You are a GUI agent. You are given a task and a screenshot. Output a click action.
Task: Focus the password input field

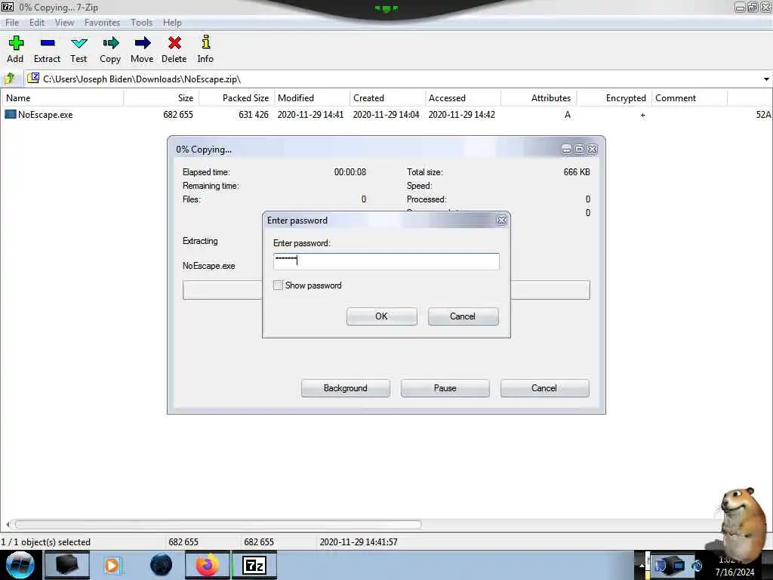(x=386, y=261)
